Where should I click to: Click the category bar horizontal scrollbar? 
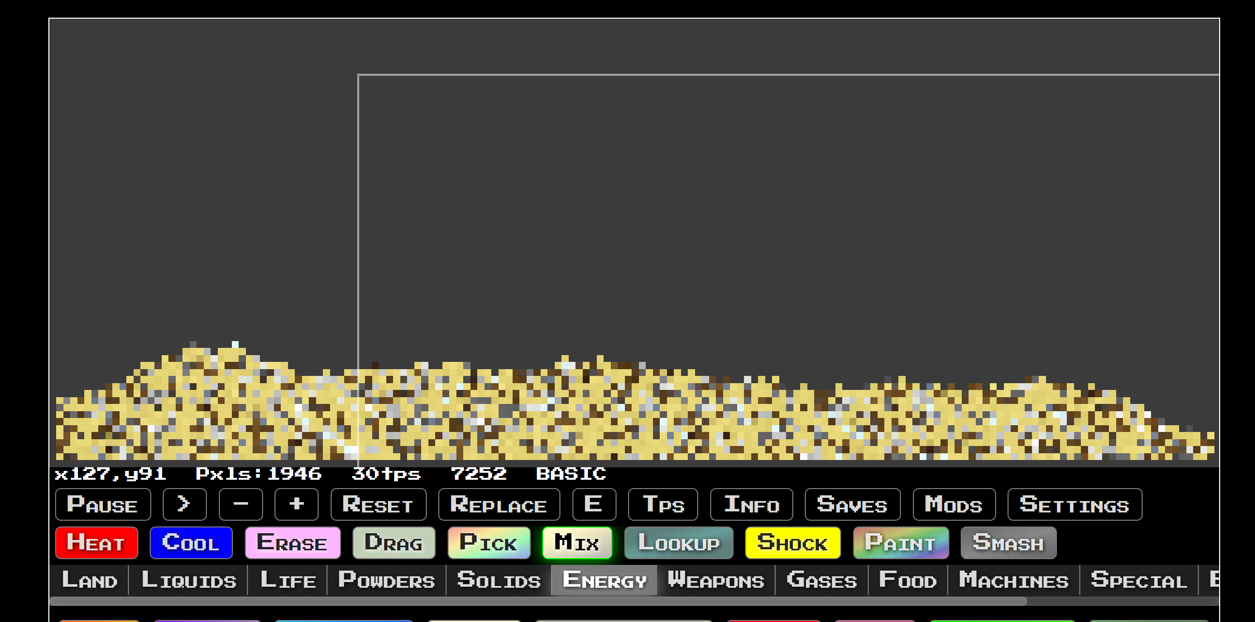538,601
